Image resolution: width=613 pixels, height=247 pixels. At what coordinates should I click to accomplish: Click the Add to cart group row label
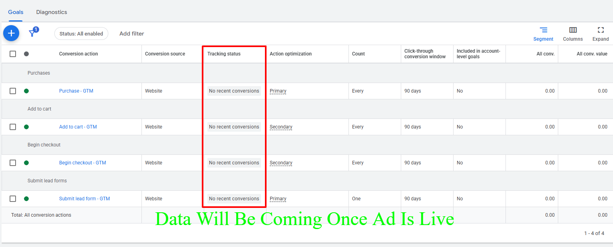click(x=39, y=109)
